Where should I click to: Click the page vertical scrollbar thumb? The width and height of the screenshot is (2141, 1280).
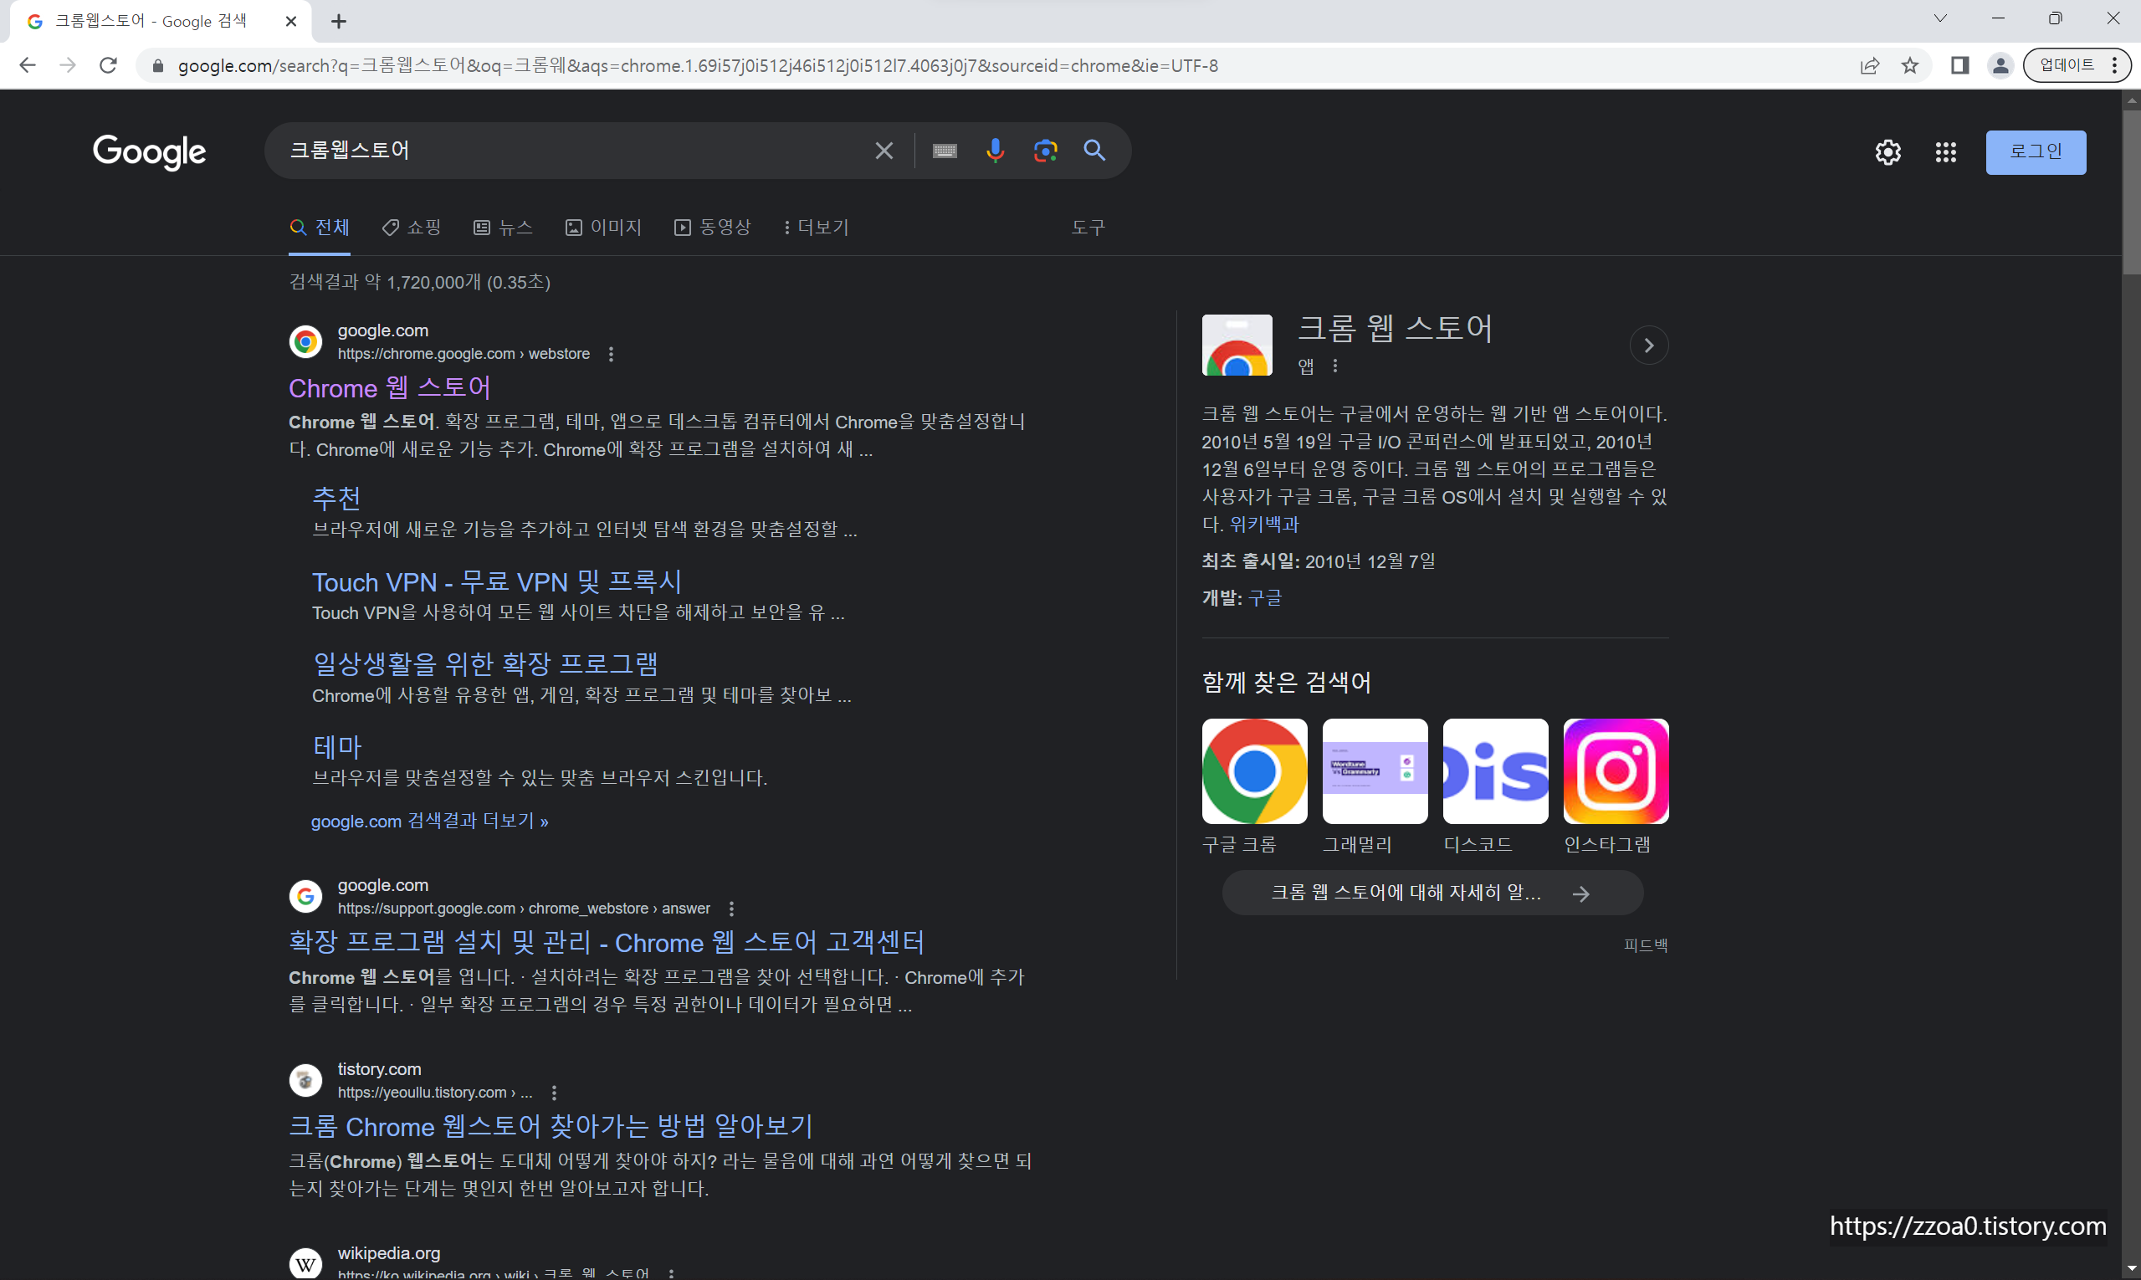tap(2132, 192)
